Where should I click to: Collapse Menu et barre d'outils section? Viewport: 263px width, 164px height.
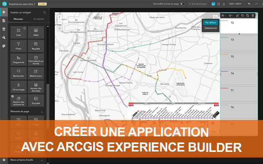click(x=42, y=161)
